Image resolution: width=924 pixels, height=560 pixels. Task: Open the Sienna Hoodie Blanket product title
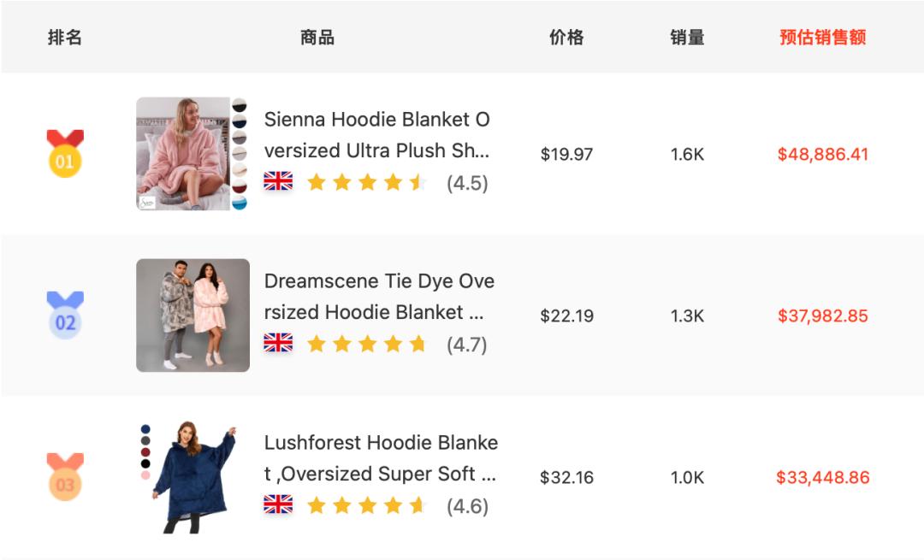click(379, 135)
